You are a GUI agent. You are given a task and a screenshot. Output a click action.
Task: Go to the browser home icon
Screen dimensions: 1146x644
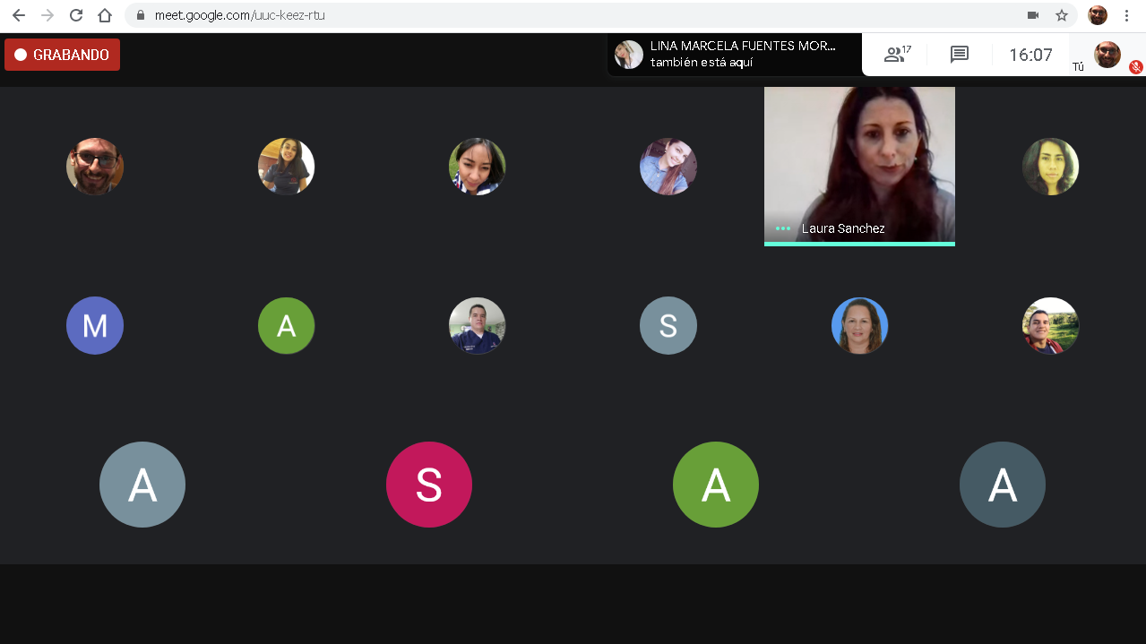click(x=105, y=15)
